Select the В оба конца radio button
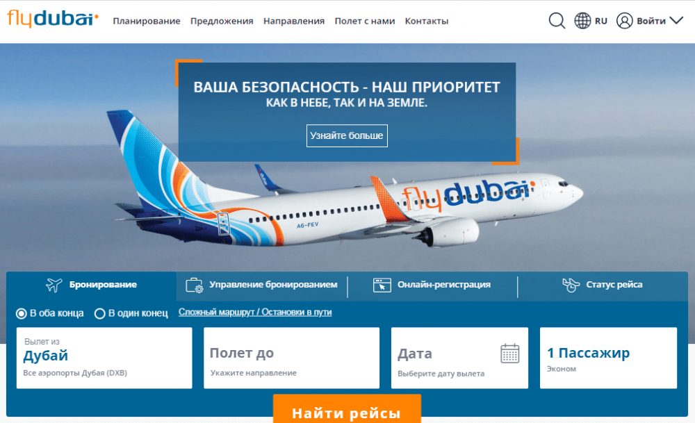 tap(22, 313)
